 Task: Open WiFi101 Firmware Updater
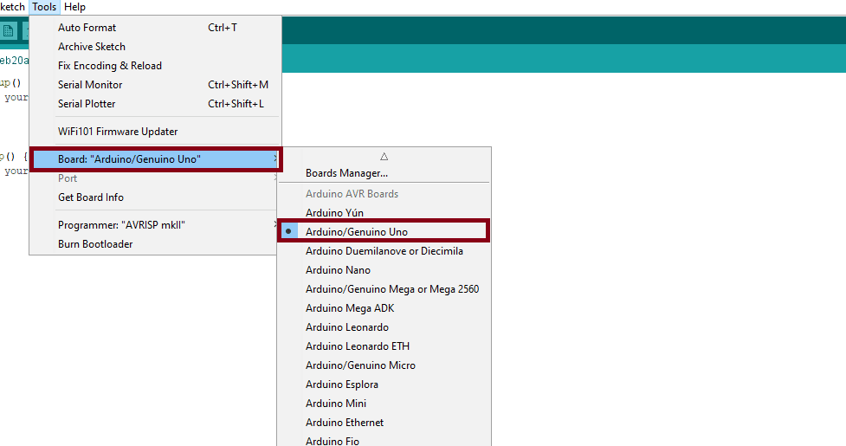pos(155,132)
